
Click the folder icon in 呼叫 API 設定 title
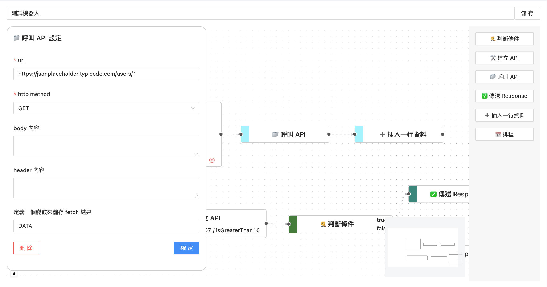pos(17,38)
